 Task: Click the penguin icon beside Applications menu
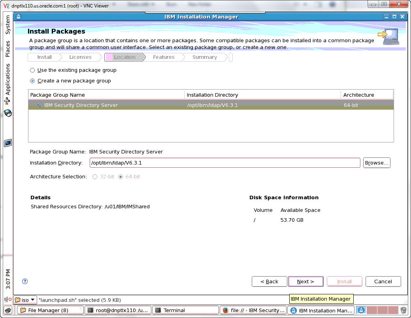coord(7,101)
